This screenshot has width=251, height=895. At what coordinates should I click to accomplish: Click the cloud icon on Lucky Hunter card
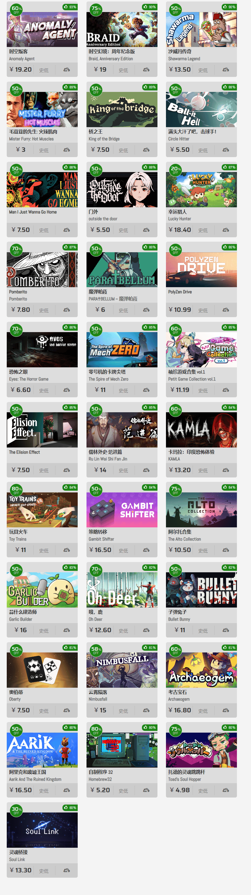(x=226, y=230)
